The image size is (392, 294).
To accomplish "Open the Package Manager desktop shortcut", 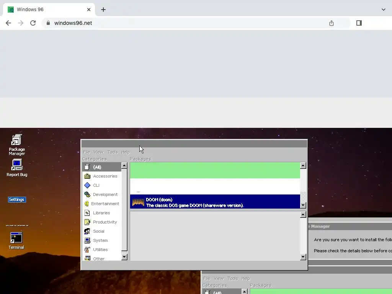I will tap(17, 145).
